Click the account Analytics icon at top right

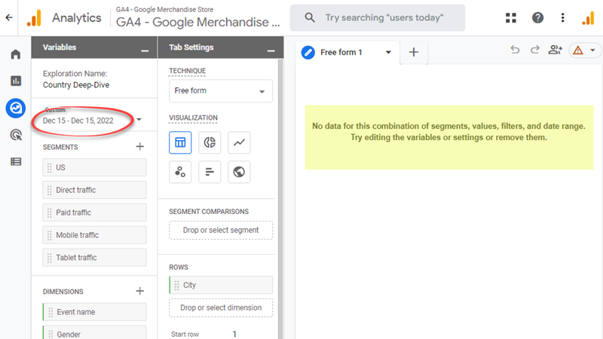(589, 18)
